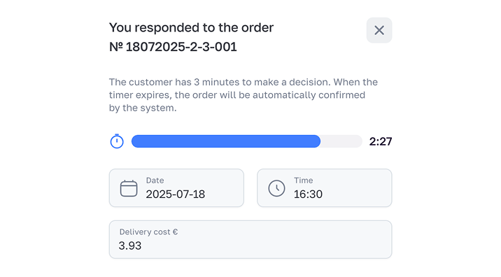This screenshot has height=277, width=501.
Task: Select the Date field showing 2025-07-18
Action: pos(176,188)
